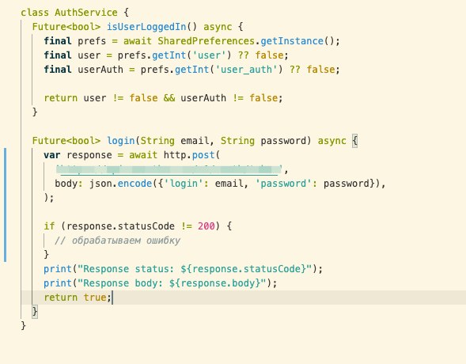Screen dimensions: 466x364
Task: Click the blurred URL string in http.post
Action: click(x=169, y=169)
